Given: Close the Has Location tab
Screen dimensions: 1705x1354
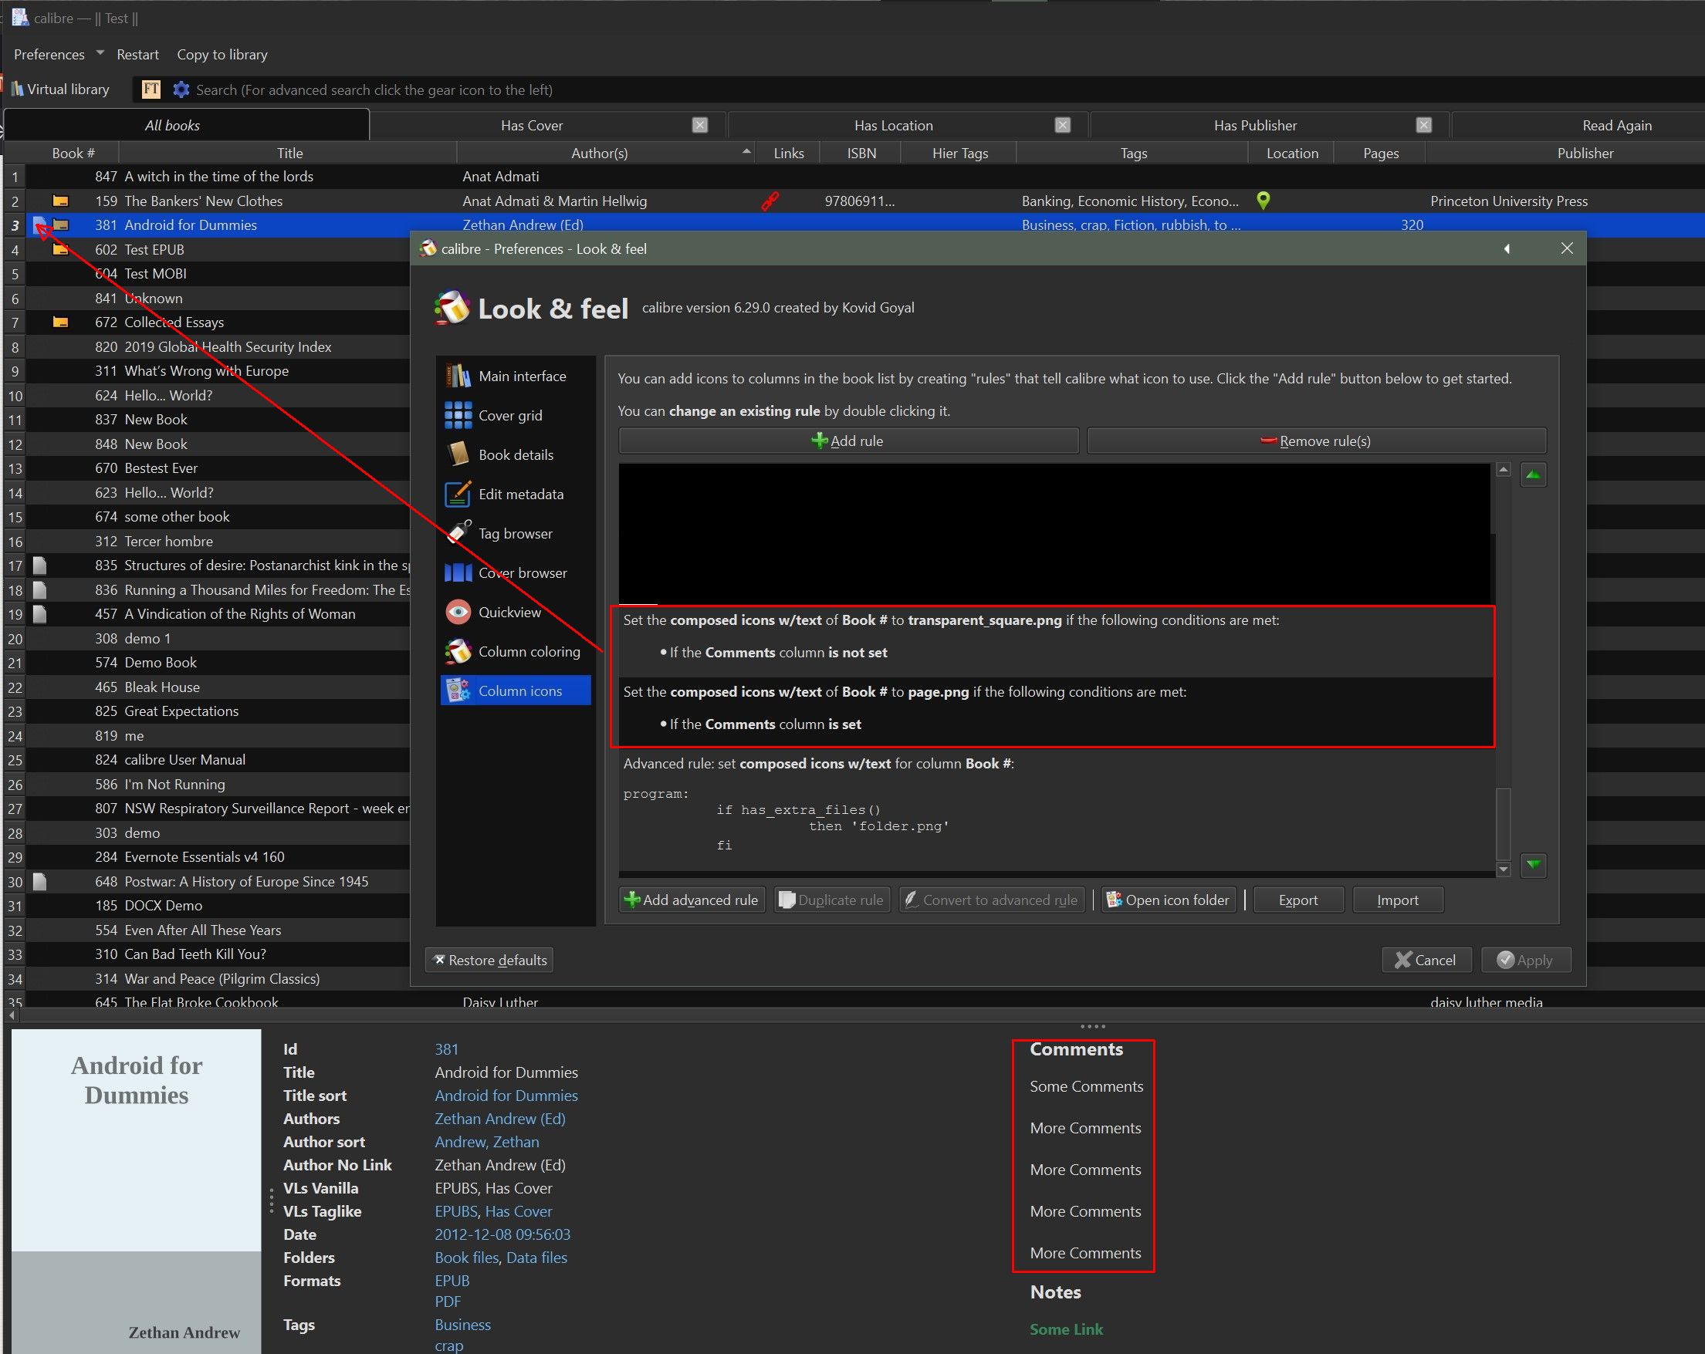Looking at the screenshot, I should coord(1063,125).
